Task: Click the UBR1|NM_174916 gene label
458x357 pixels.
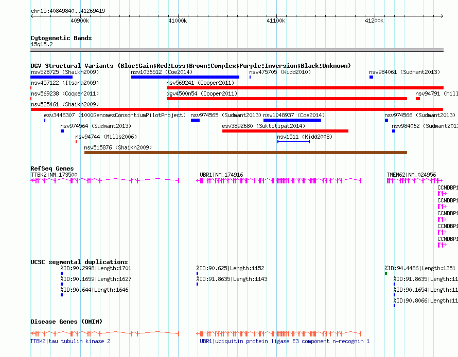Action: [221, 175]
